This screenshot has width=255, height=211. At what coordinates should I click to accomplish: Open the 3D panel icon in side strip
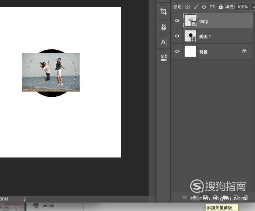(164, 57)
